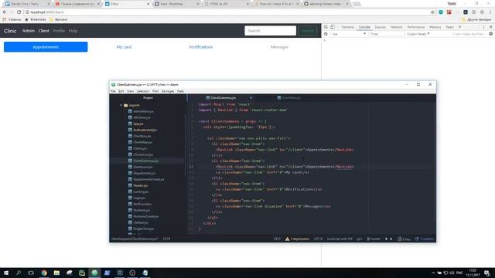Viewport: 495px width, 278px height.
Task: Change the grammar from the status bar selector
Action: [340, 239]
